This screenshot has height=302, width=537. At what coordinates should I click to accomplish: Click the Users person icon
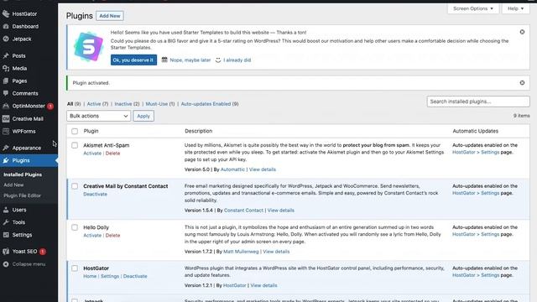point(6,210)
